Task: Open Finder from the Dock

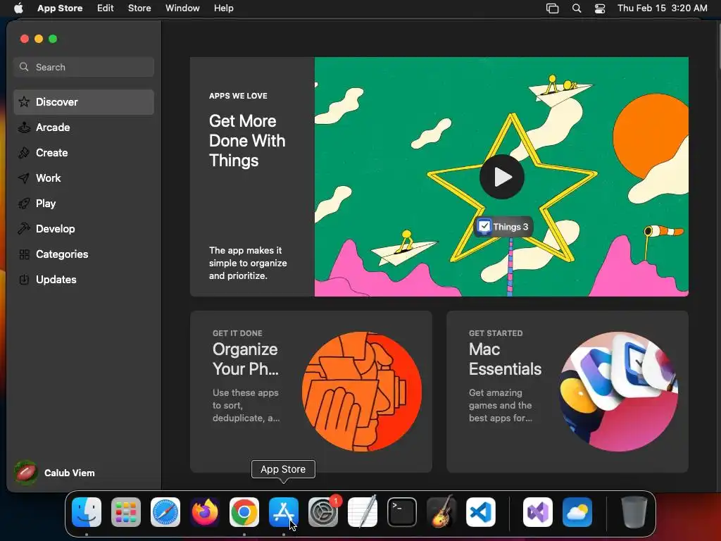Action: click(x=87, y=512)
